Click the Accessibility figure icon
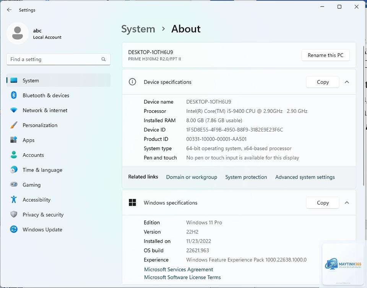Image resolution: width=367 pixels, height=288 pixels. pos(14,200)
